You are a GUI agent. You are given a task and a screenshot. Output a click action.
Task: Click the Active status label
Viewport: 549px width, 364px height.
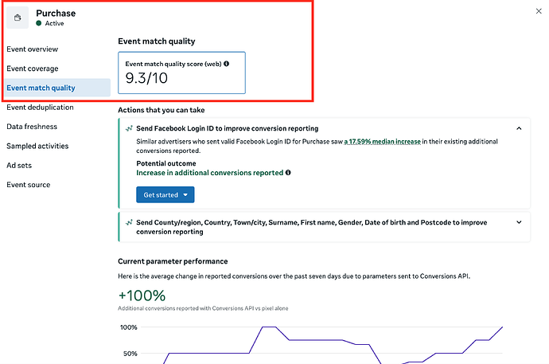tap(54, 23)
